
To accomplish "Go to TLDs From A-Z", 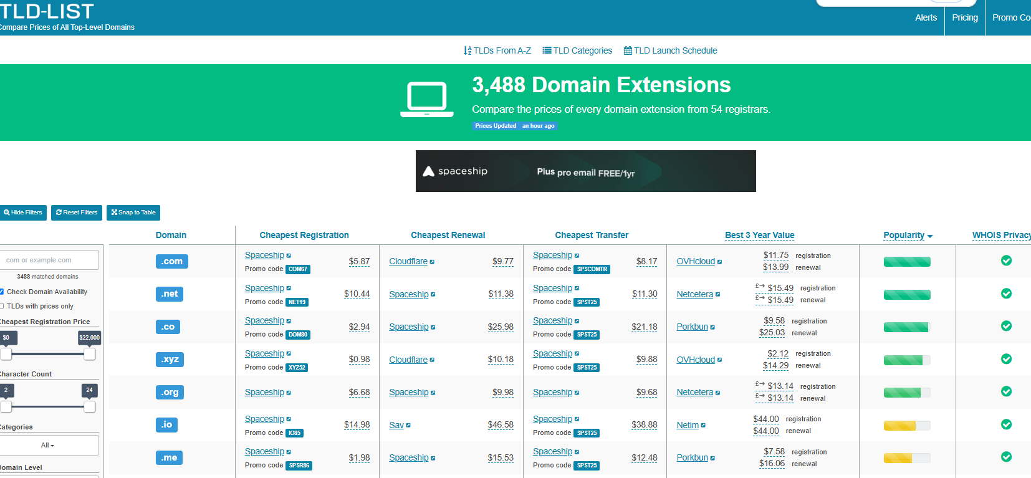I will (497, 50).
